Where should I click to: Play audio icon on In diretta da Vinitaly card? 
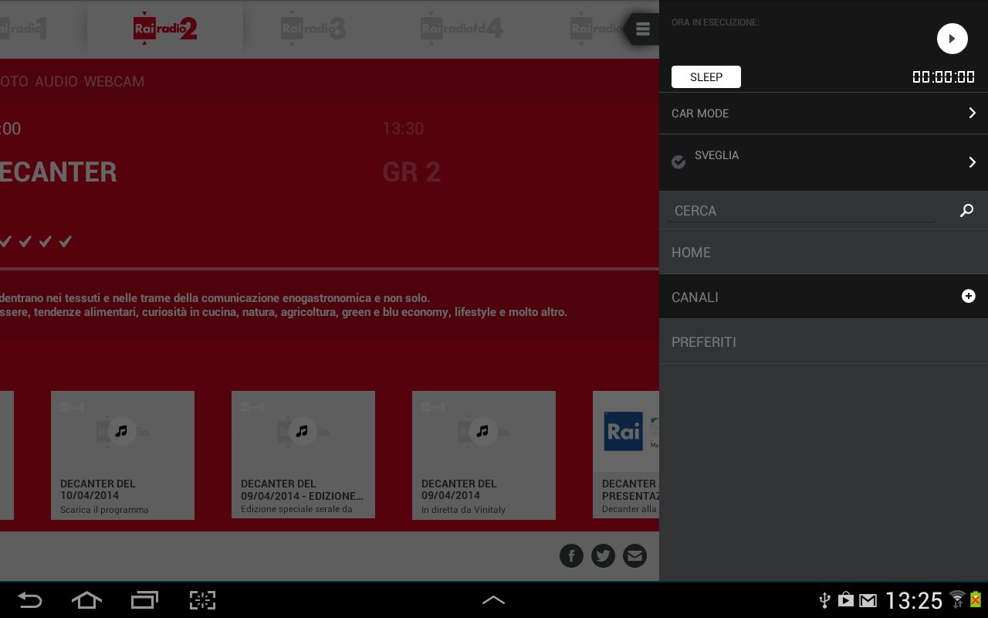[x=482, y=431]
